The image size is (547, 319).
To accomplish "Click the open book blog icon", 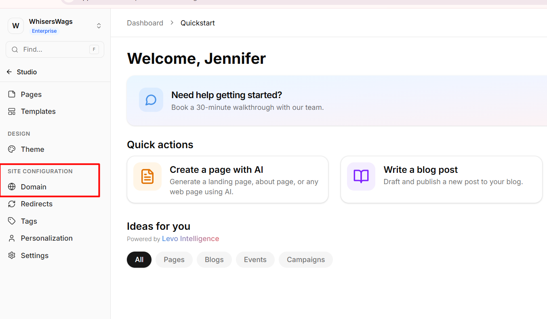I will coord(361,176).
